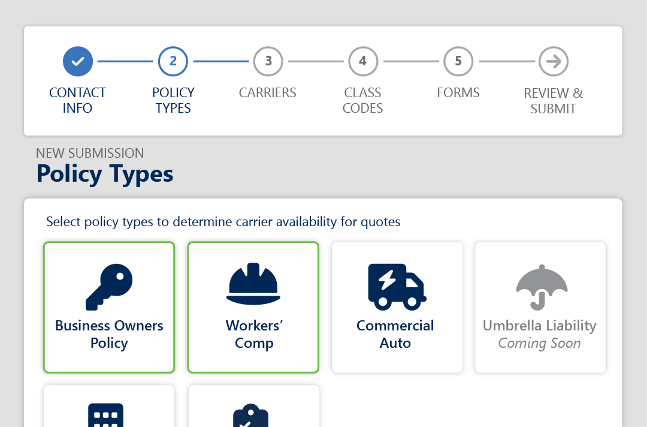Enable the Commercial Auto text label
Image resolution: width=647 pixels, height=427 pixels.
pos(395,335)
